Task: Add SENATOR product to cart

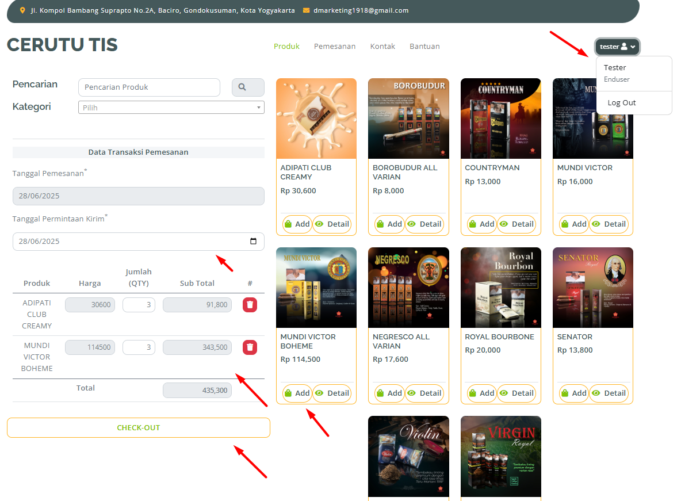Action: coord(573,393)
